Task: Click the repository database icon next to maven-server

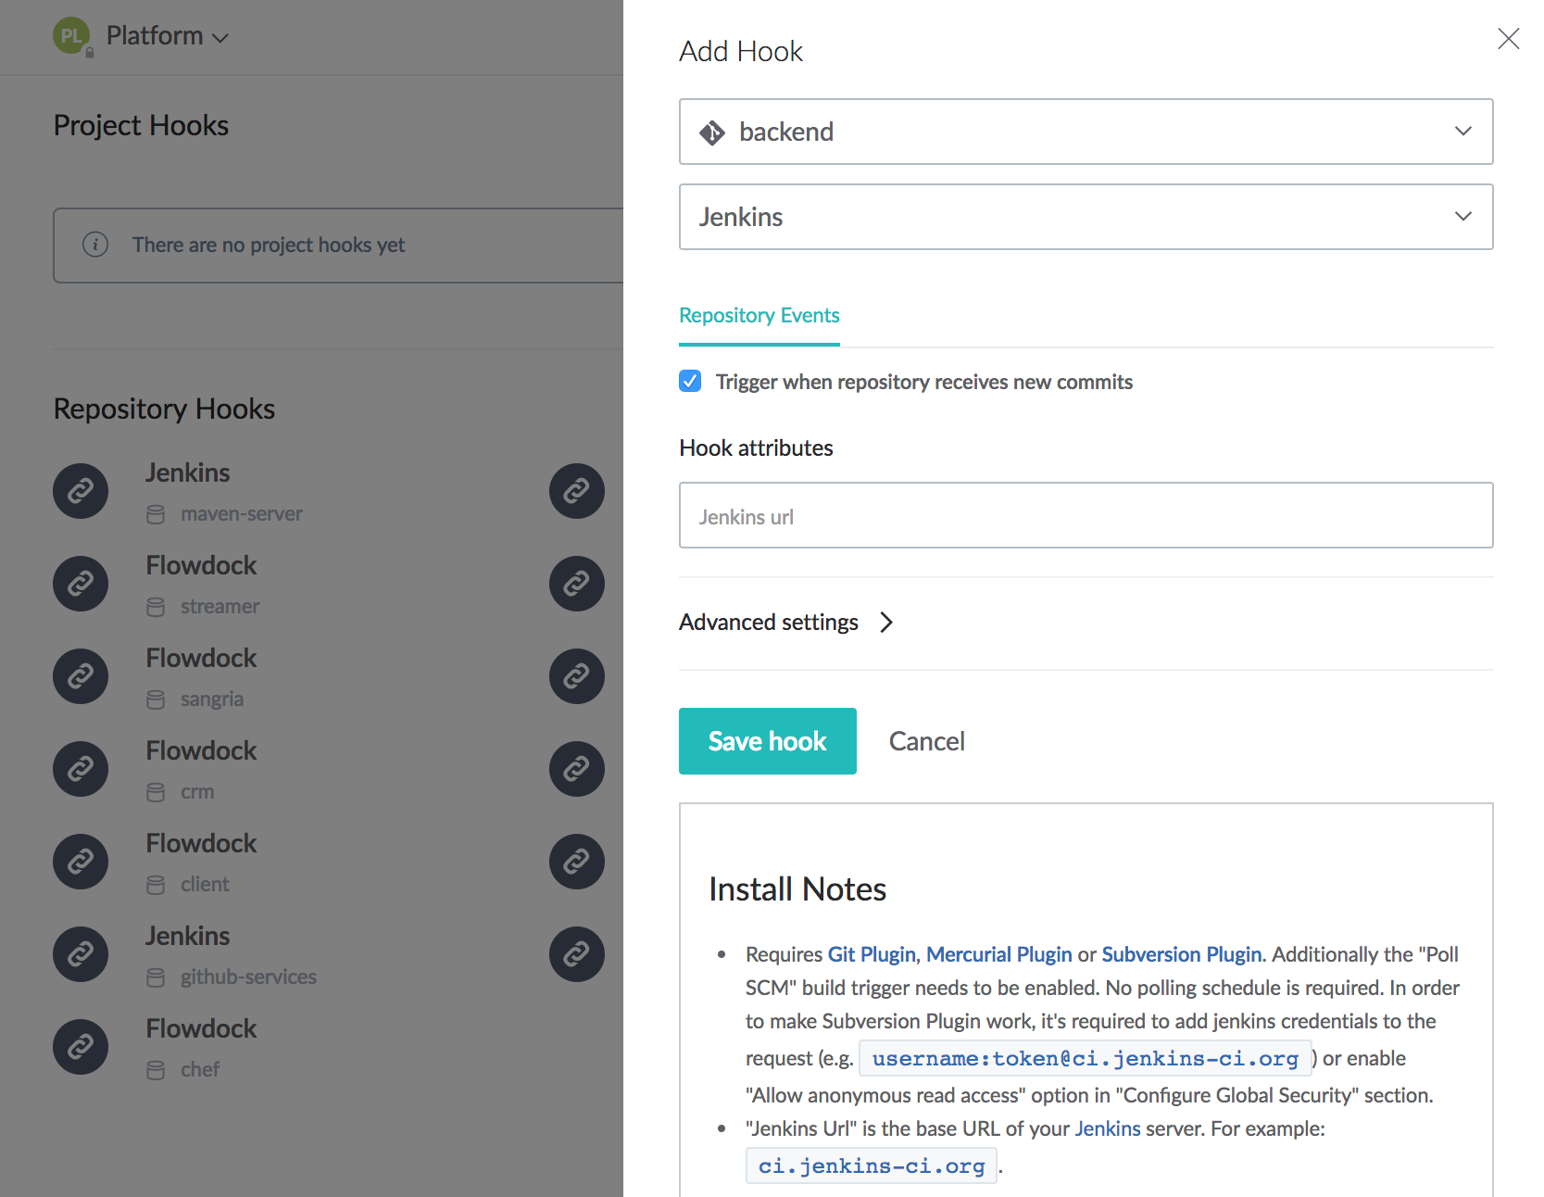Action: [x=156, y=514]
